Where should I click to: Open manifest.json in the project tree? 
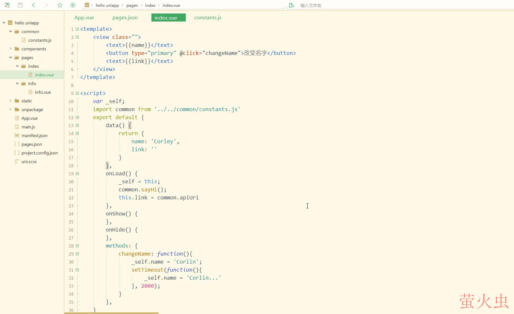34,135
